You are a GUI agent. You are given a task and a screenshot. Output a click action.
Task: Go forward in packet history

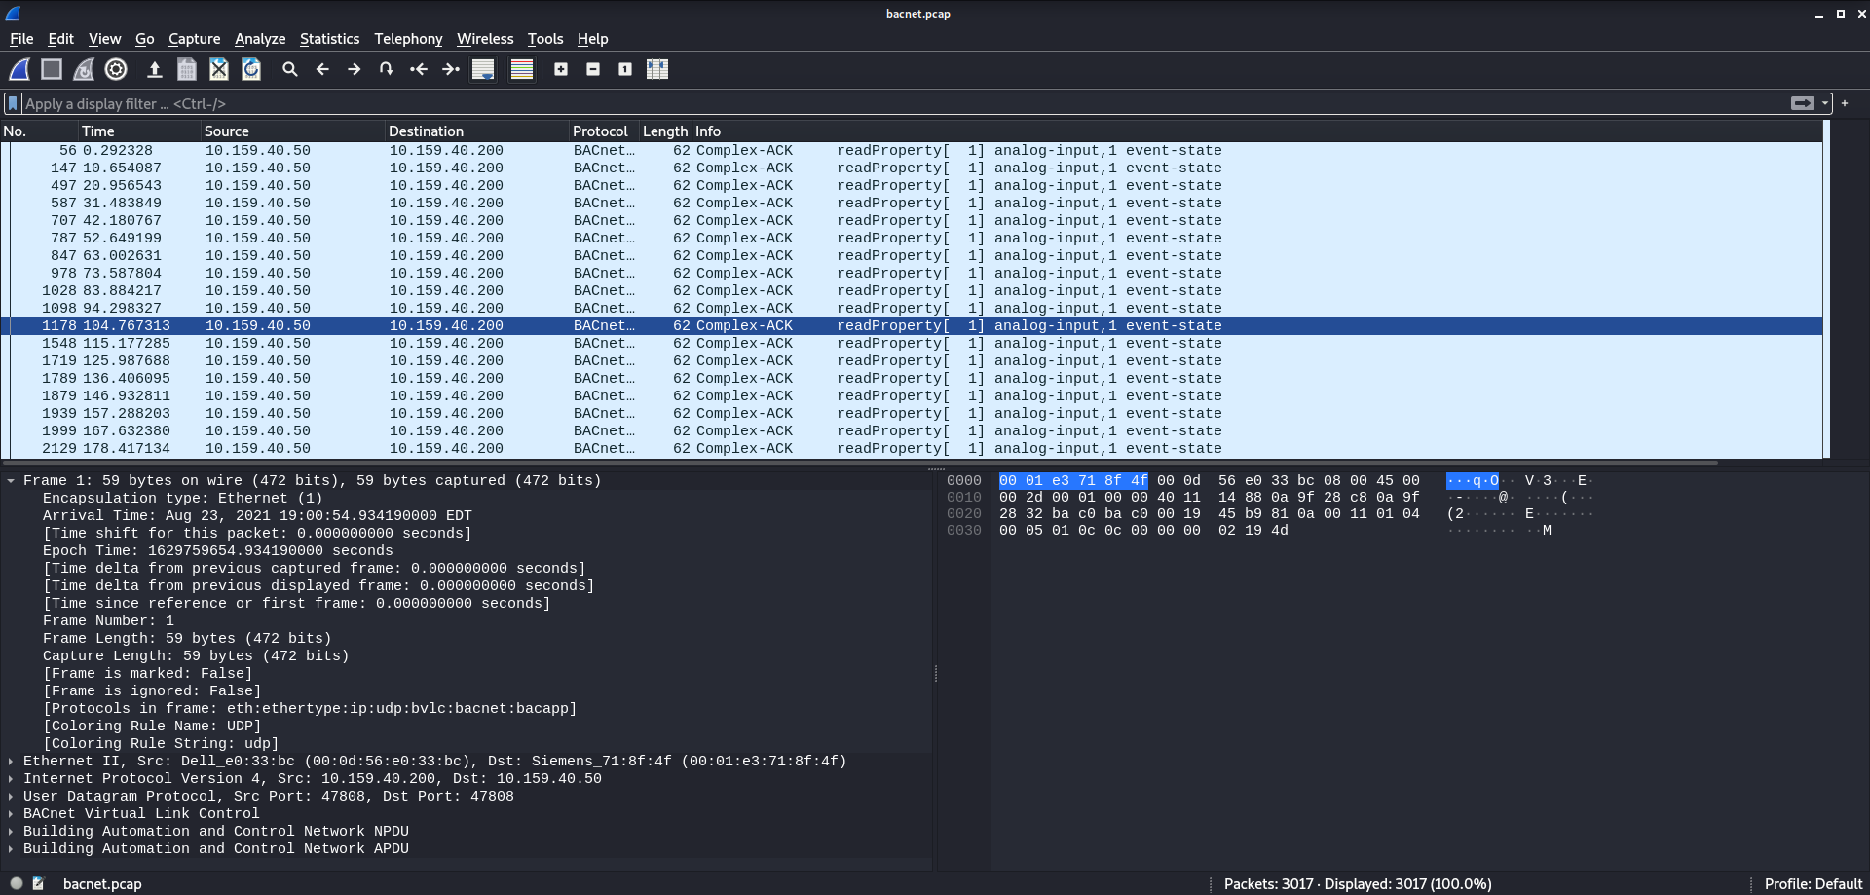[x=355, y=69]
